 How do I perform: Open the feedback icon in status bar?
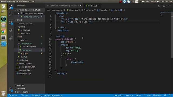pos(165,95)
